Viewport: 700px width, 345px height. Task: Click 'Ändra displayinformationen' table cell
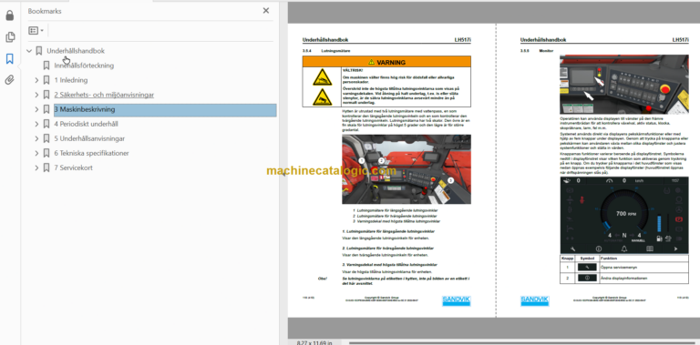click(643, 278)
